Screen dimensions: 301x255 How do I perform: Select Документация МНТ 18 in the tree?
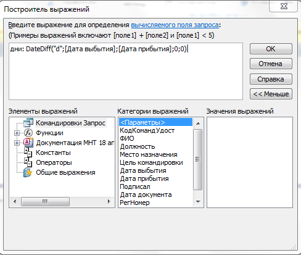75,143
